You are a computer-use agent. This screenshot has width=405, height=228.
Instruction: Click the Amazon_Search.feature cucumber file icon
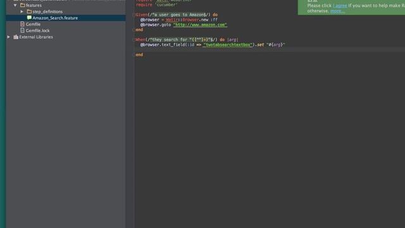click(29, 18)
